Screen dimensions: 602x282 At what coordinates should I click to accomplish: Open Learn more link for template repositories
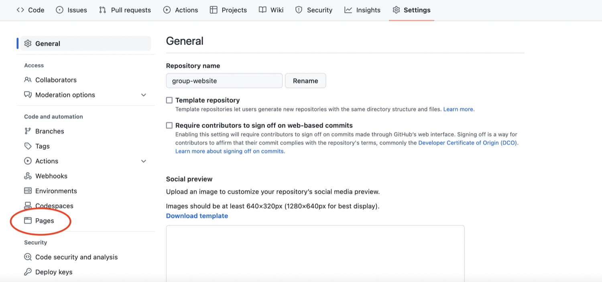458,109
